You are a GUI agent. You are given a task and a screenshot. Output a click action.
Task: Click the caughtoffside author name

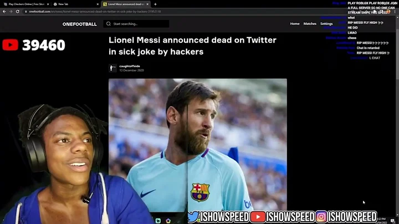(x=130, y=66)
